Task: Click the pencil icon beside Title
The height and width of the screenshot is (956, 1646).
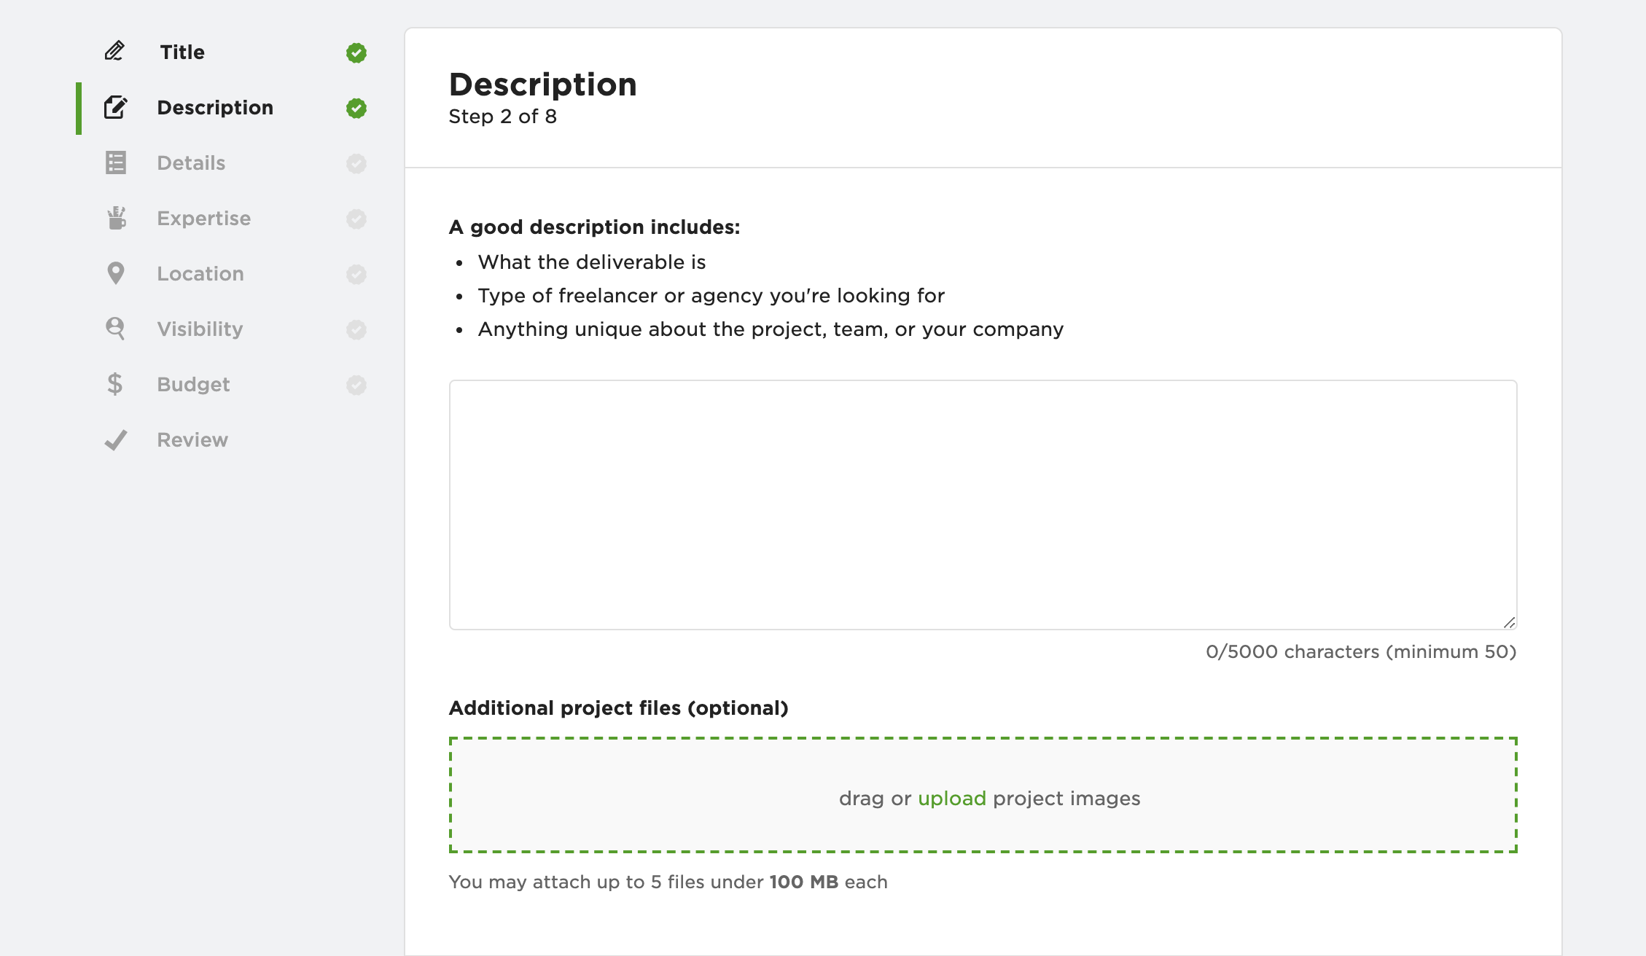Action: coord(114,51)
